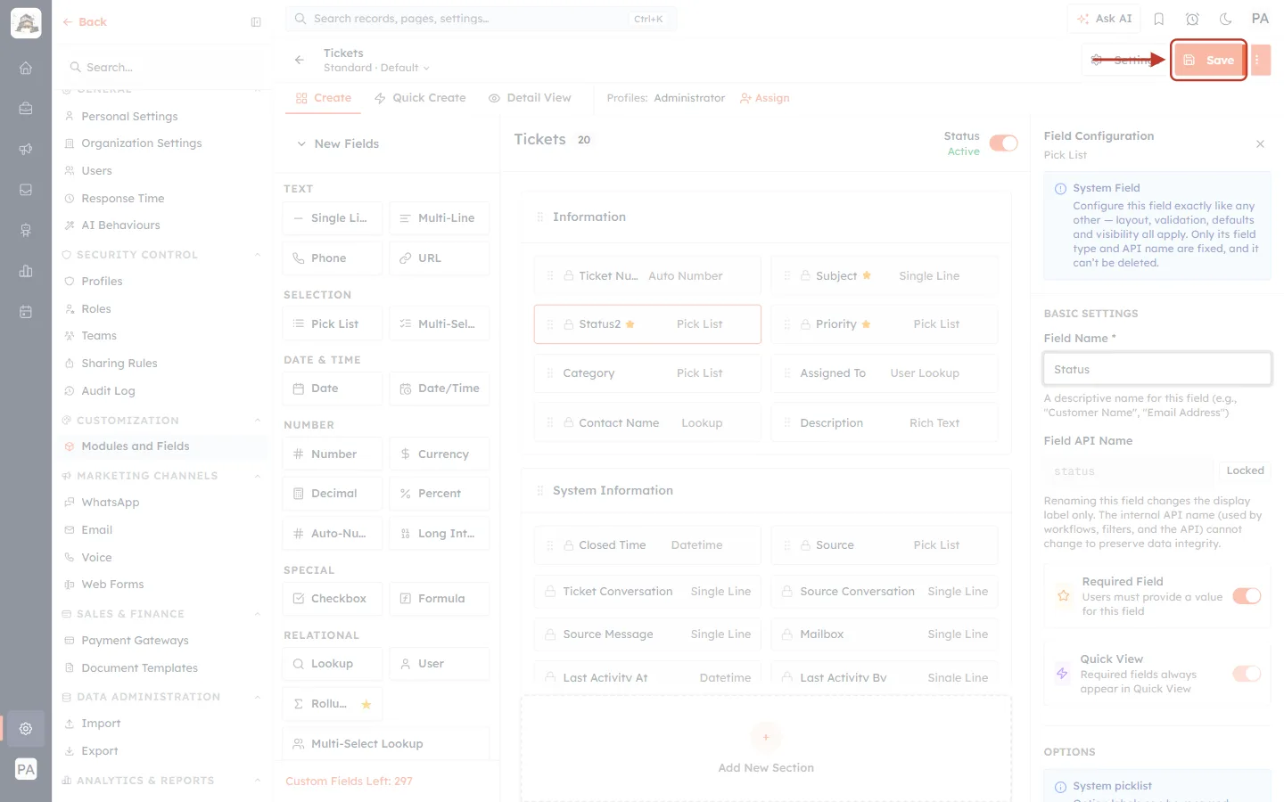
Task: Click the plus icon above Add New Section
Action: point(766,737)
